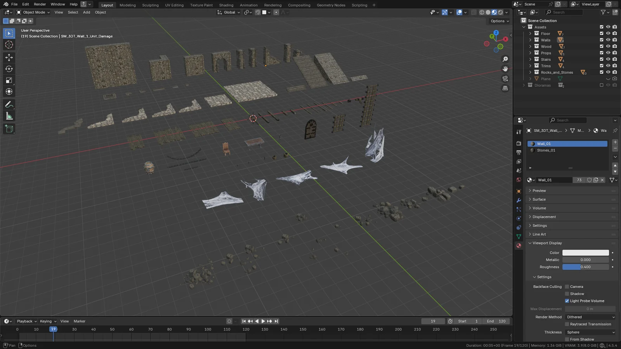Open the Render menu
Viewport: 621px width, 349px height.
click(x=40, y=4)
